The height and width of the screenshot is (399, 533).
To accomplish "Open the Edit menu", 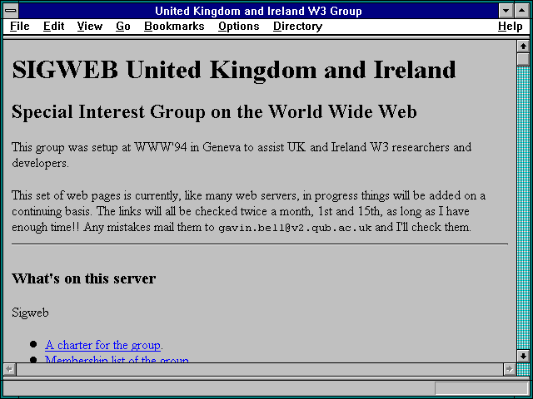I will click(x=53, y=26).
